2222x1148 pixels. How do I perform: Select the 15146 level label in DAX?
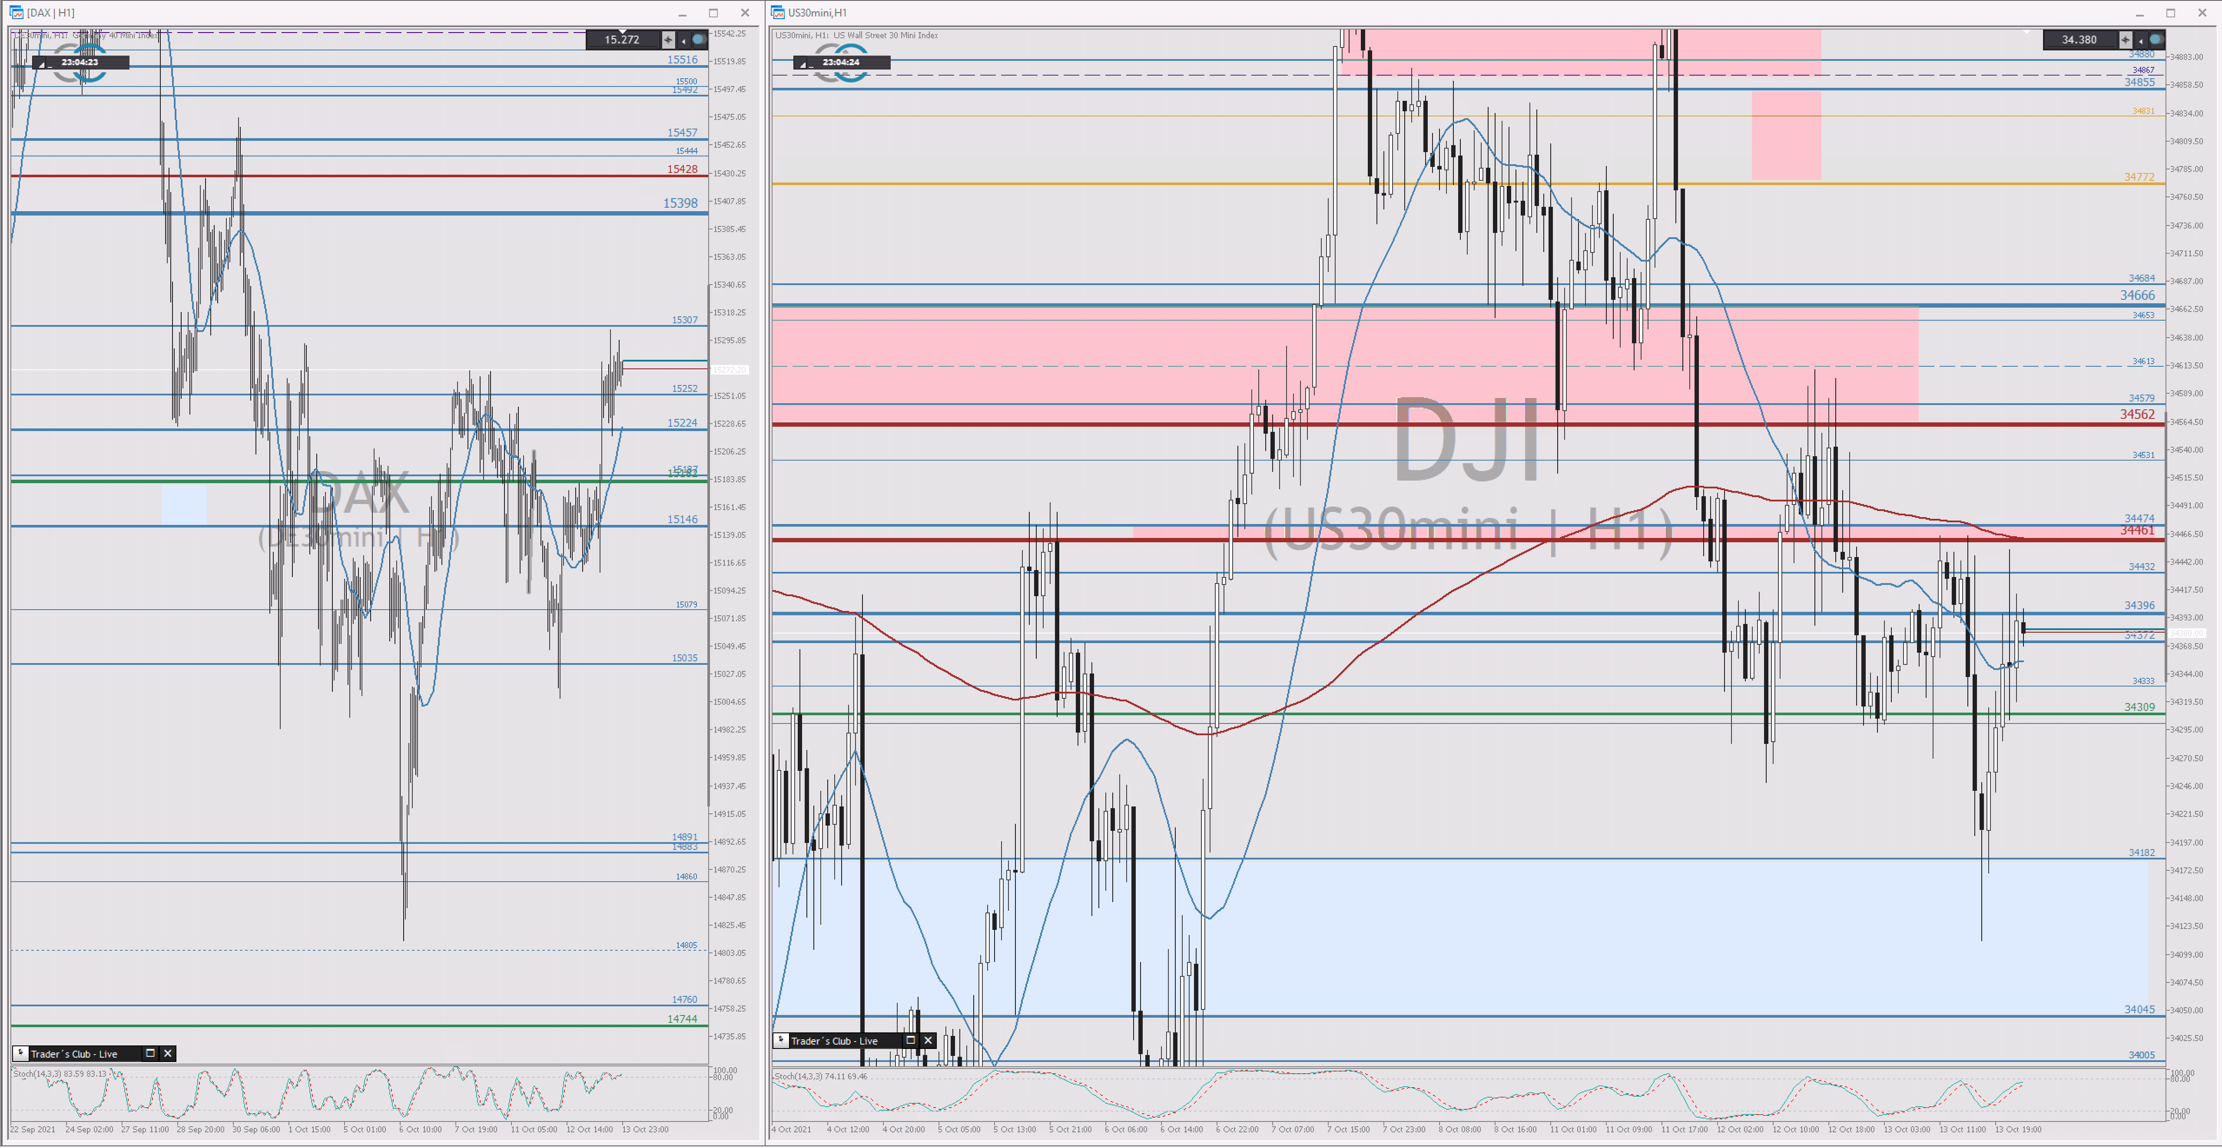(x=682, y=519)
